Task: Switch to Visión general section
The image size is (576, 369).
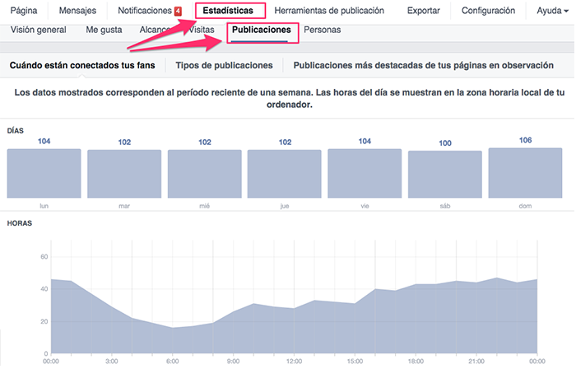Action: click(39, 30)
